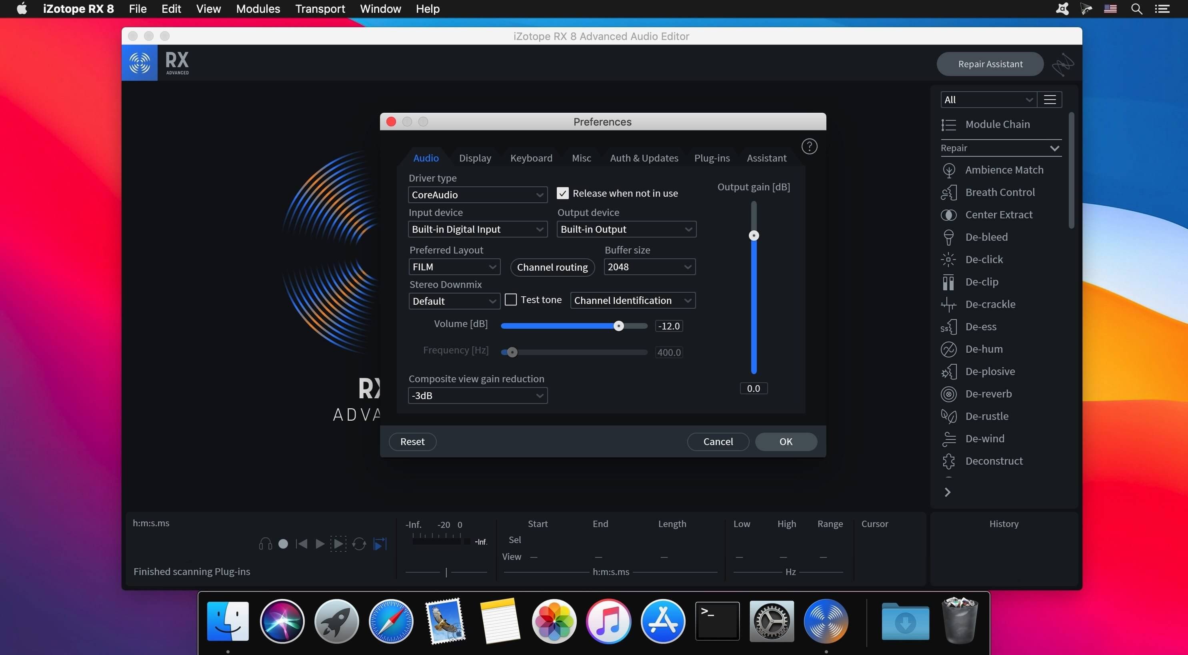The width and height of the screenshot is (1188, 655).
Task: Open the Output device dropdown
Action: 627,229
